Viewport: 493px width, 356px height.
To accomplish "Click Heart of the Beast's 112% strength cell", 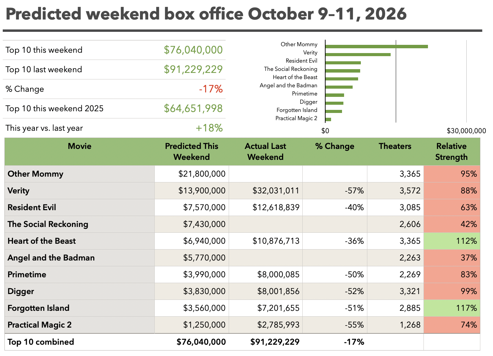I will tap(452, 241).
